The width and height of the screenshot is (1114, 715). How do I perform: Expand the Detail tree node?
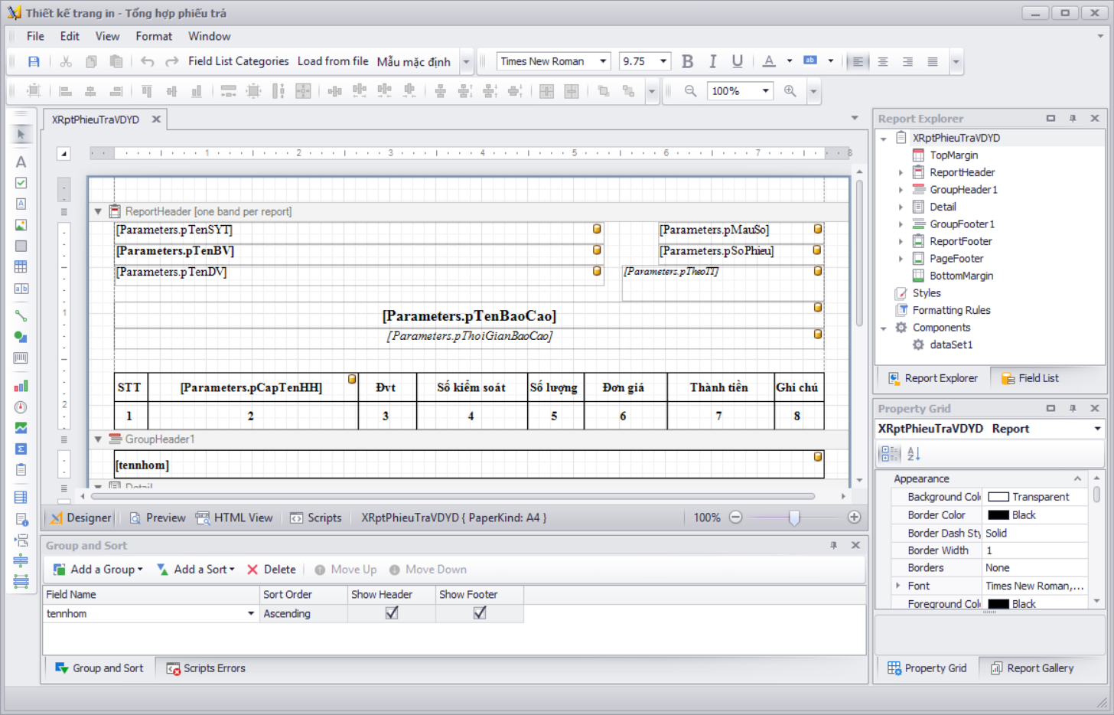[x=901, y=207]
